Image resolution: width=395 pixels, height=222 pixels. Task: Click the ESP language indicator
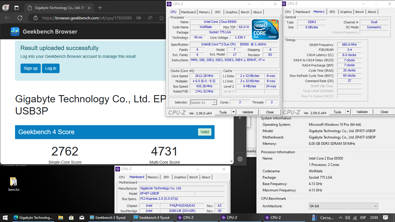click(363, 218)
